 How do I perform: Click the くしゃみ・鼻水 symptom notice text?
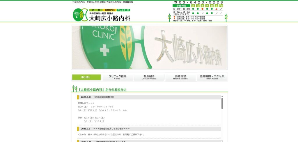111,135
